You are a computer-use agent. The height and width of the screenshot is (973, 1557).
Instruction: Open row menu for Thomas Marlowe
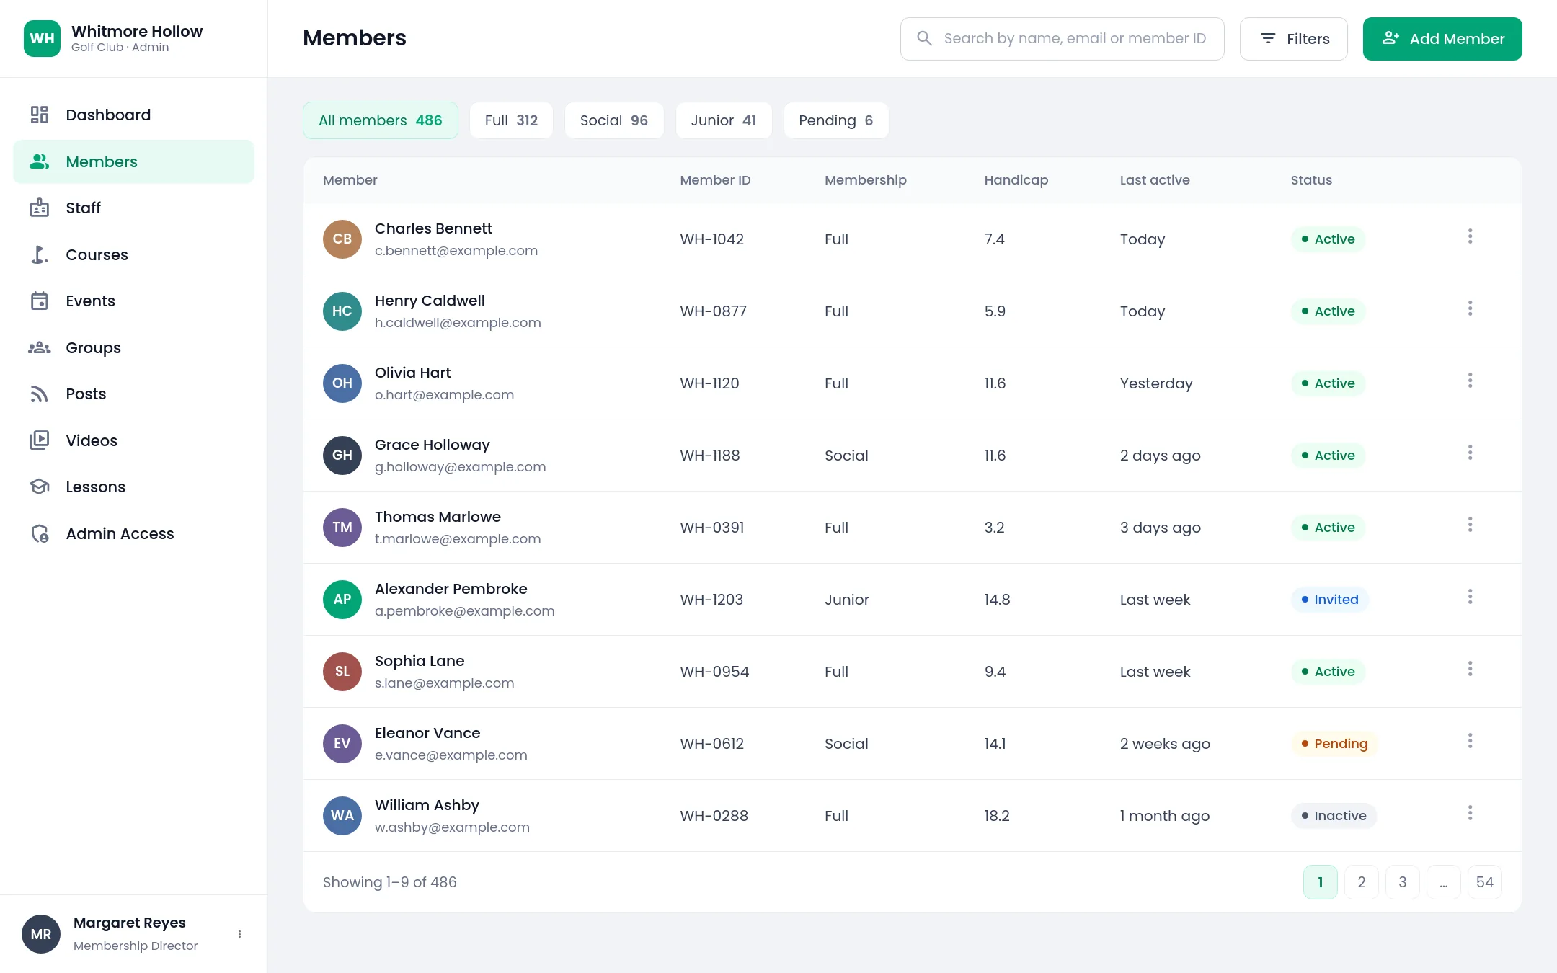(1470, 525)
